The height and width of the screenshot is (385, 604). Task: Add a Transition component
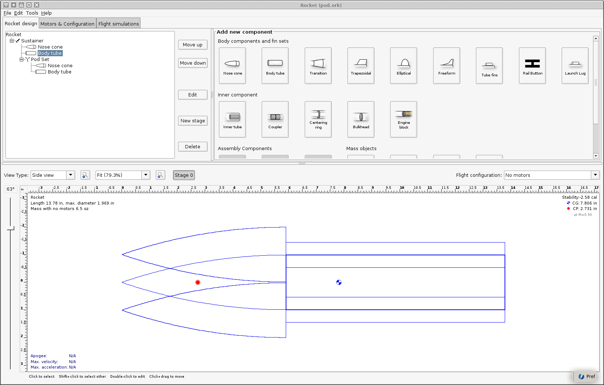pyautogui.click(x=318, y=65)
